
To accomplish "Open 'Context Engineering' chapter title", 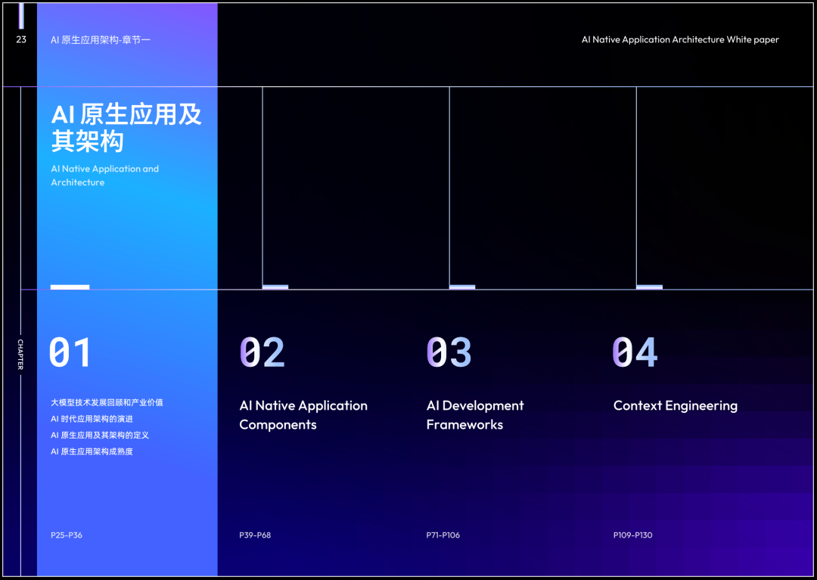I will [x=676, y=405].
